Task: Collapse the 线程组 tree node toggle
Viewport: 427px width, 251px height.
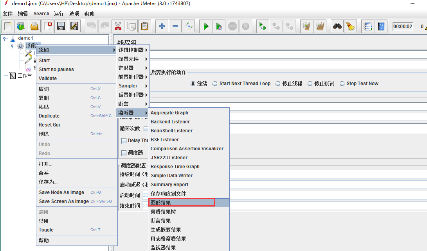Action: click(x=12, y=46)
